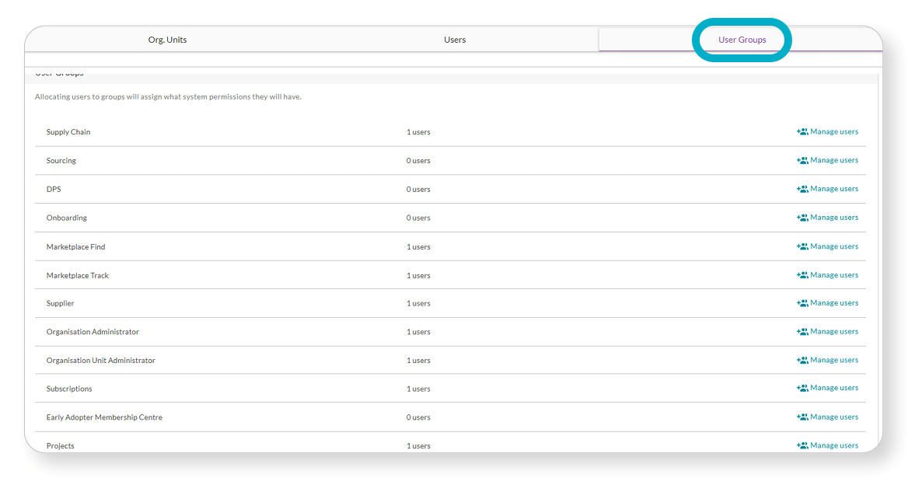Switch to the Org. Units tab
The width and height of the screenshot is (908, 478).
[167, 40]
